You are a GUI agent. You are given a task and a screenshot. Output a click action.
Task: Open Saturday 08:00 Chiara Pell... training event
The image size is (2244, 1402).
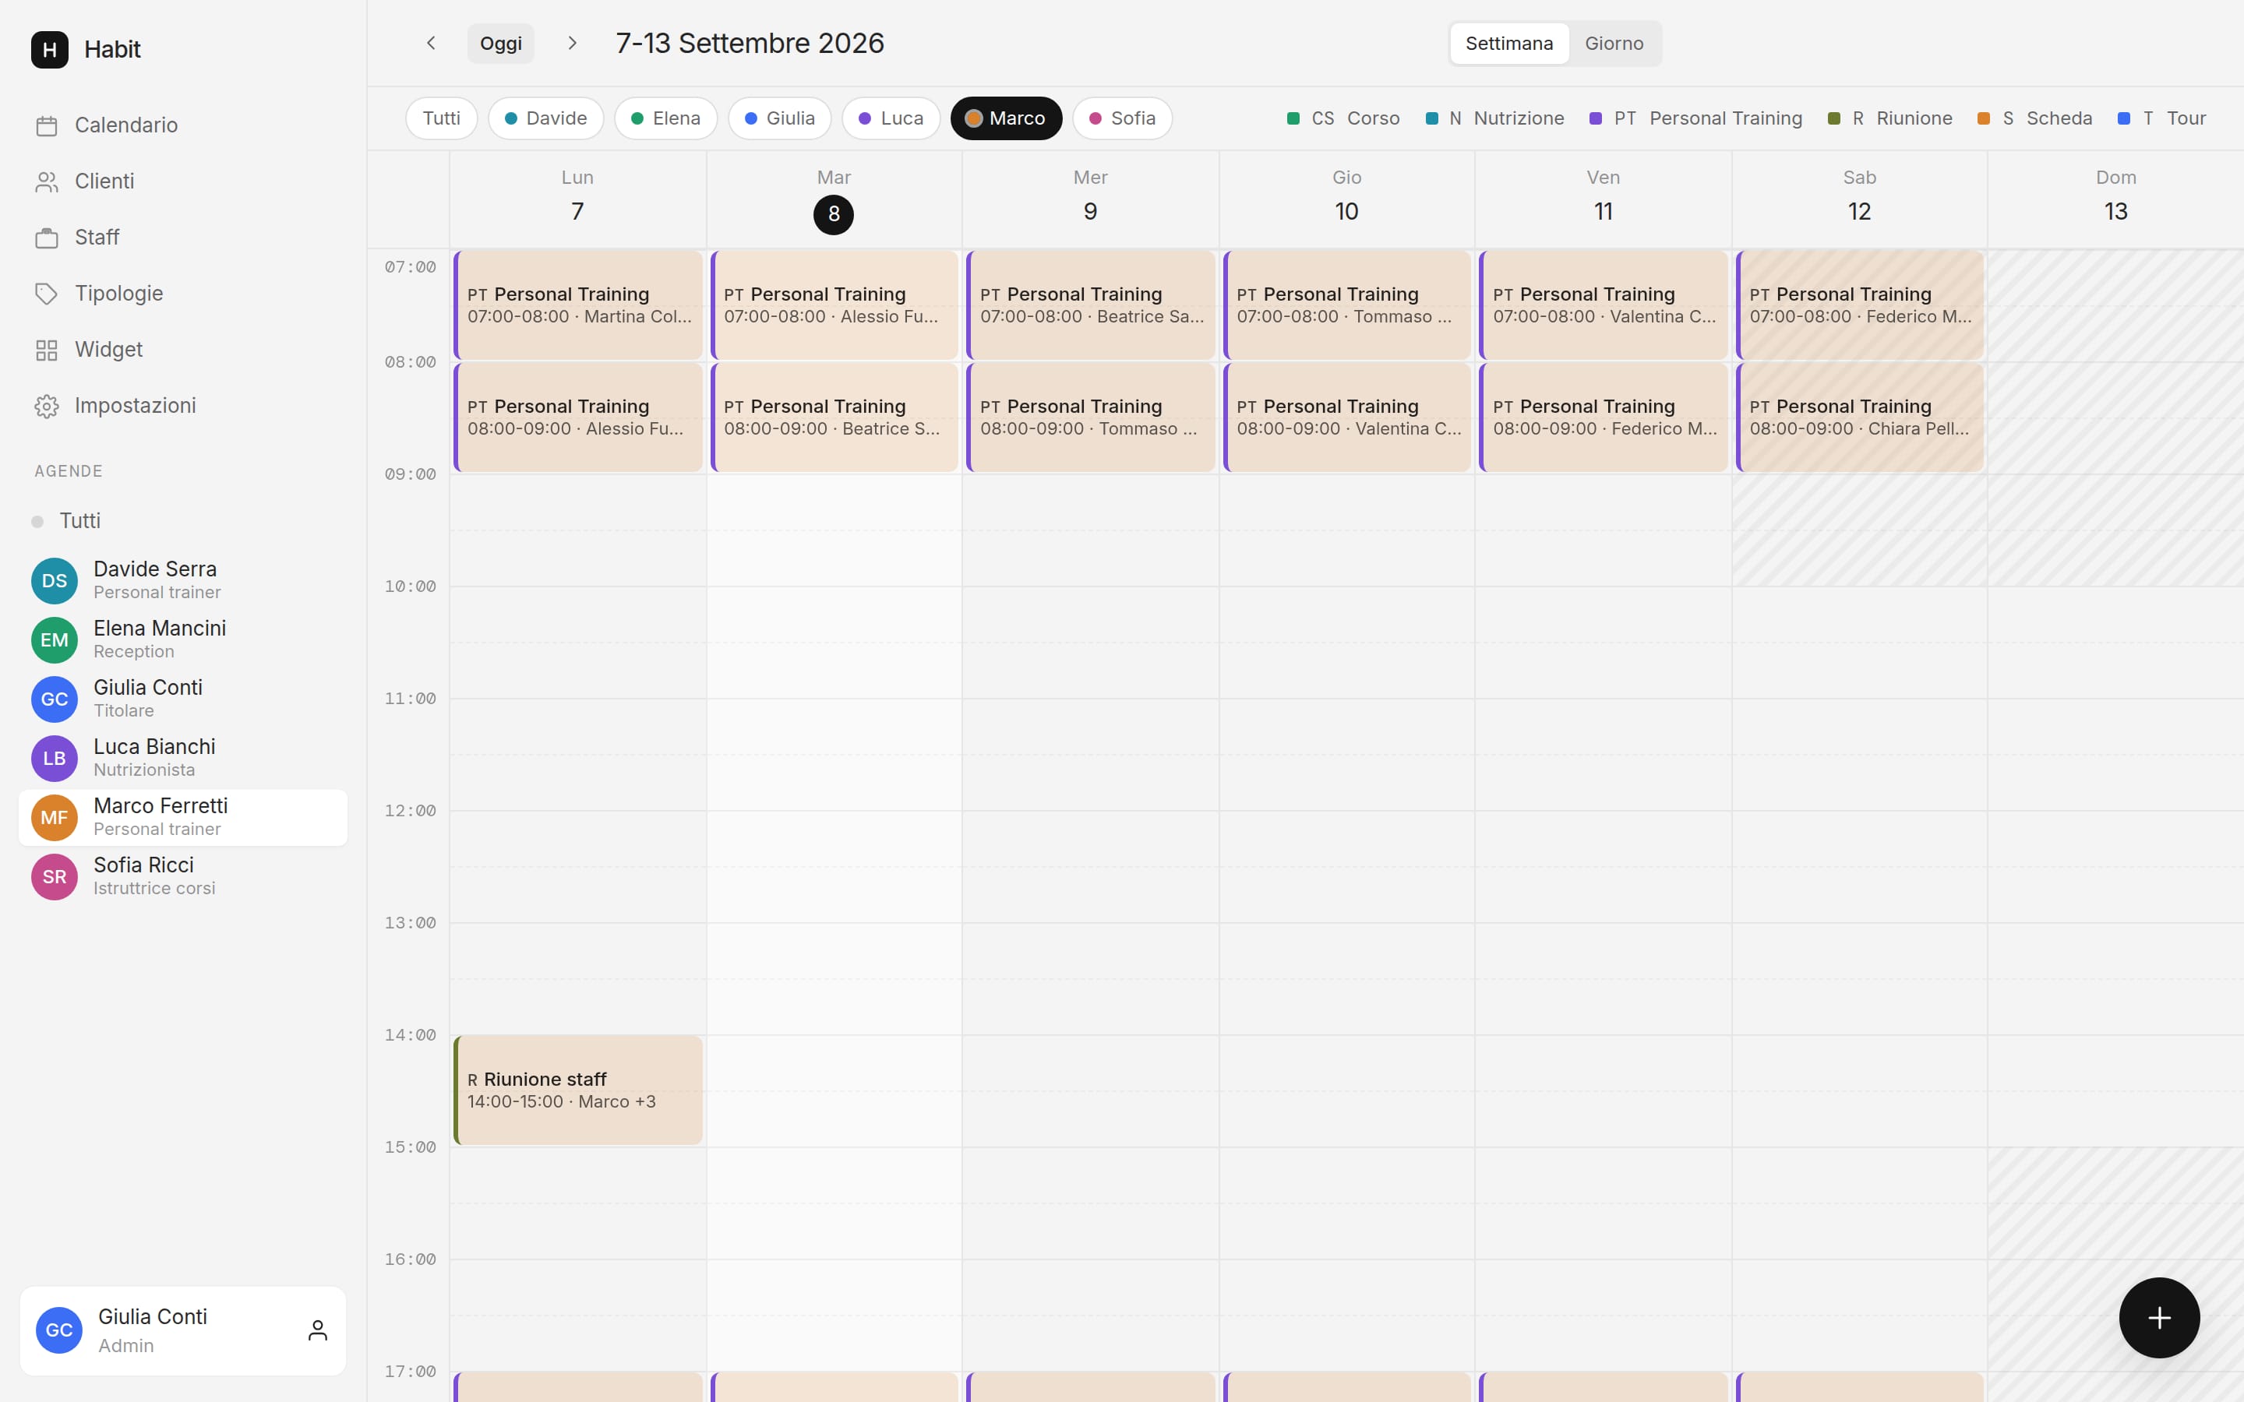[1860, 417]
